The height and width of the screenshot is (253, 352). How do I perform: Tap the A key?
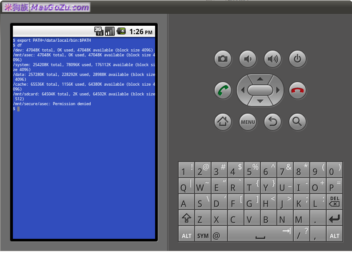click(187, 202)
